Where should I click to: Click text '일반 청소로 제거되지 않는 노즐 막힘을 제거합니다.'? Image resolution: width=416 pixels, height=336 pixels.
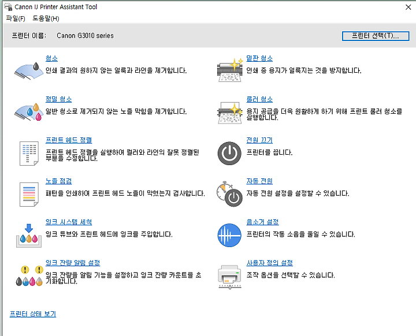[116, 111]
